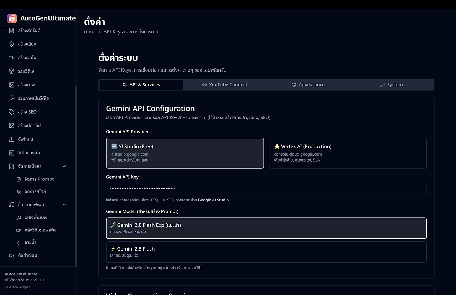Select Vertex AI (Production) provider option
This screenshot has height=295, width=456.
[x=347, y=153]
